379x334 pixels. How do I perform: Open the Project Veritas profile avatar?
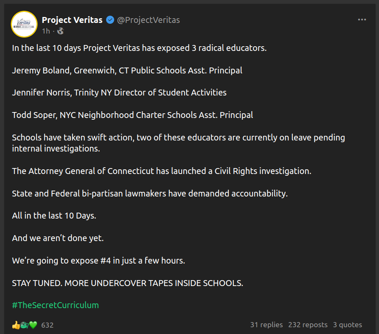point(24,24)
